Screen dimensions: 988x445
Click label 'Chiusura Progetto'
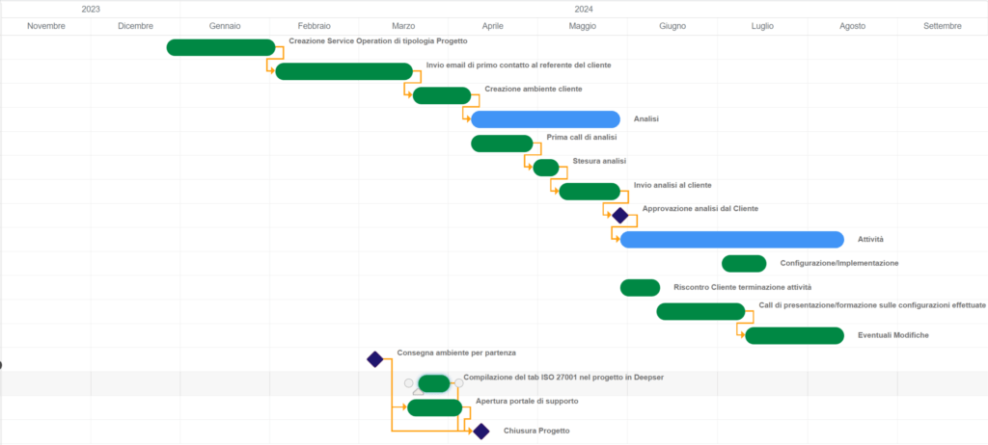[x=536, y=432]
